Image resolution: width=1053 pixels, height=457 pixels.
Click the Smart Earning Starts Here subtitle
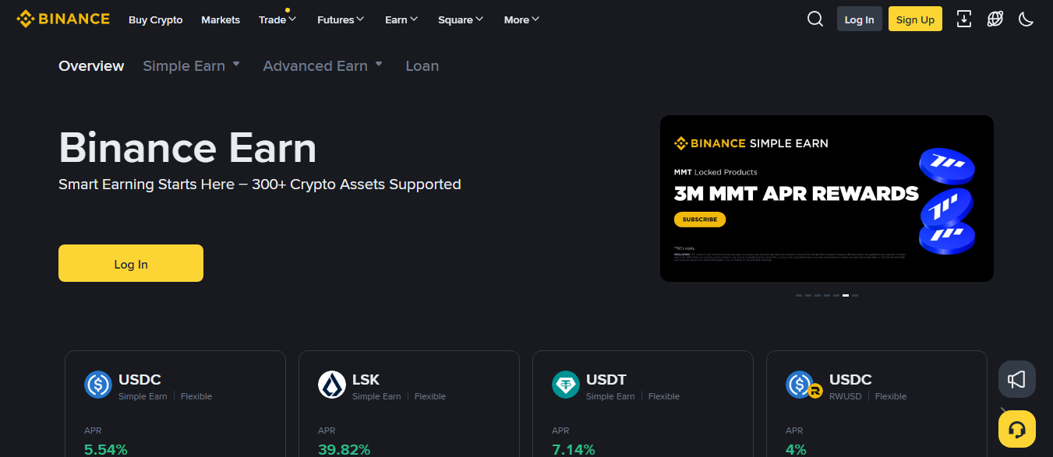tap(260, 185)
